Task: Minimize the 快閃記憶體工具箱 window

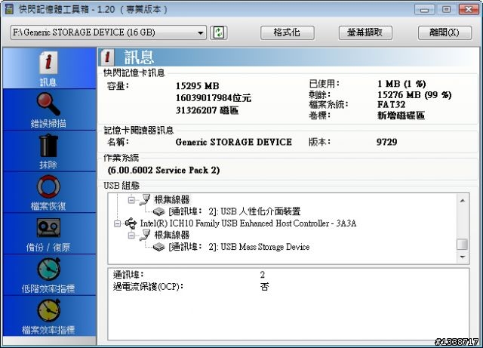Action: 424,9
